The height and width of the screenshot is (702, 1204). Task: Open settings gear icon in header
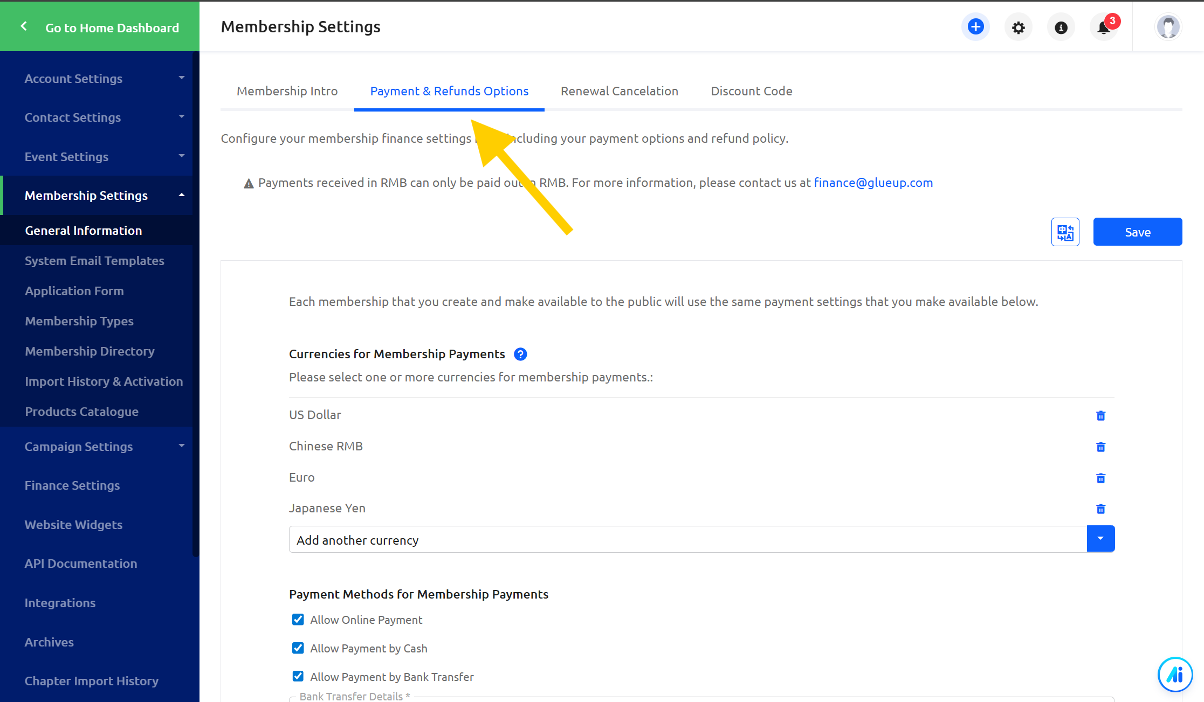tap(1018, 27)
